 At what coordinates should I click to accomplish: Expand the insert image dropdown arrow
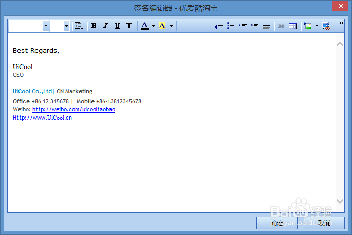[317, 26]
